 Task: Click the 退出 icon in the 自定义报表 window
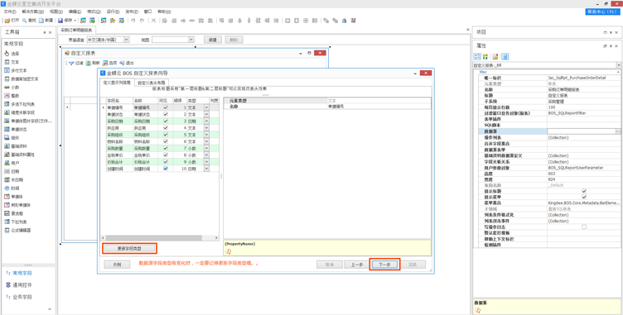tap(122, 63)
